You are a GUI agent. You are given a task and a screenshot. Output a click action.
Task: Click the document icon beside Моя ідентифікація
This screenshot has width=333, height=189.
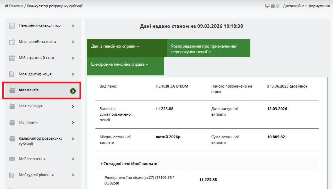(x=12, y=74)
